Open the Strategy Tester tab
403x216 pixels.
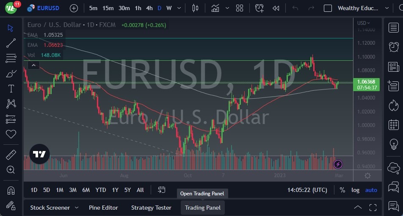click(151, 208)
